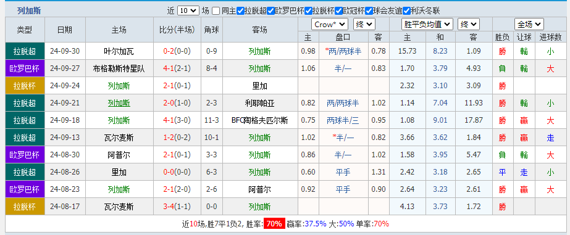This screenshot has height=235, width=570.
Task: Click 里加 home team on 24-08-26
Action: [x=119, y=172]
